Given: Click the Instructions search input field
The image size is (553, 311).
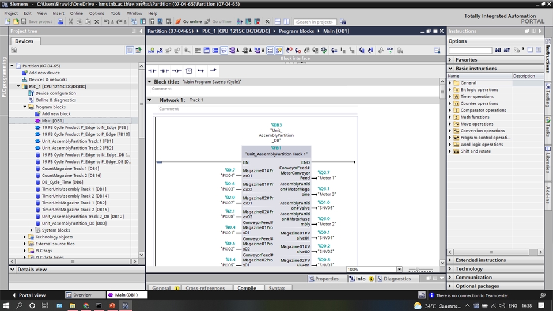Looking at the screenshot, I should click(x=470, y=51).
